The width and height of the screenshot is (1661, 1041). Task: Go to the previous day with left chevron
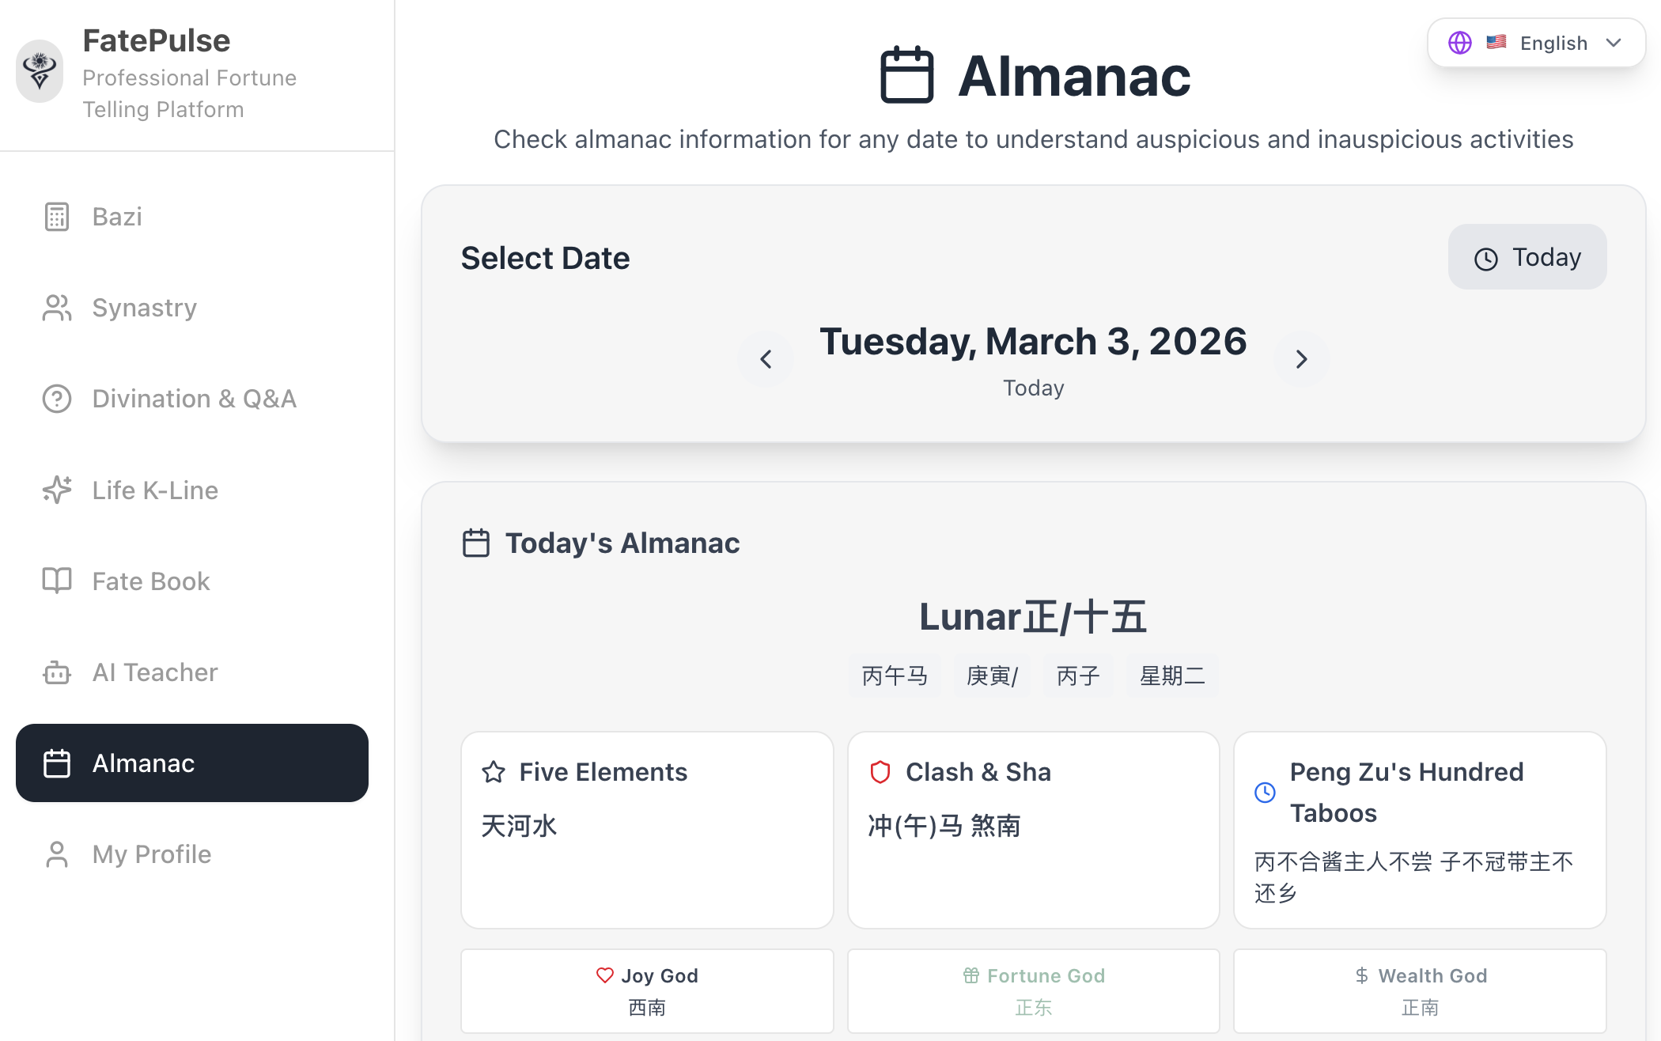tap(766, 359)
